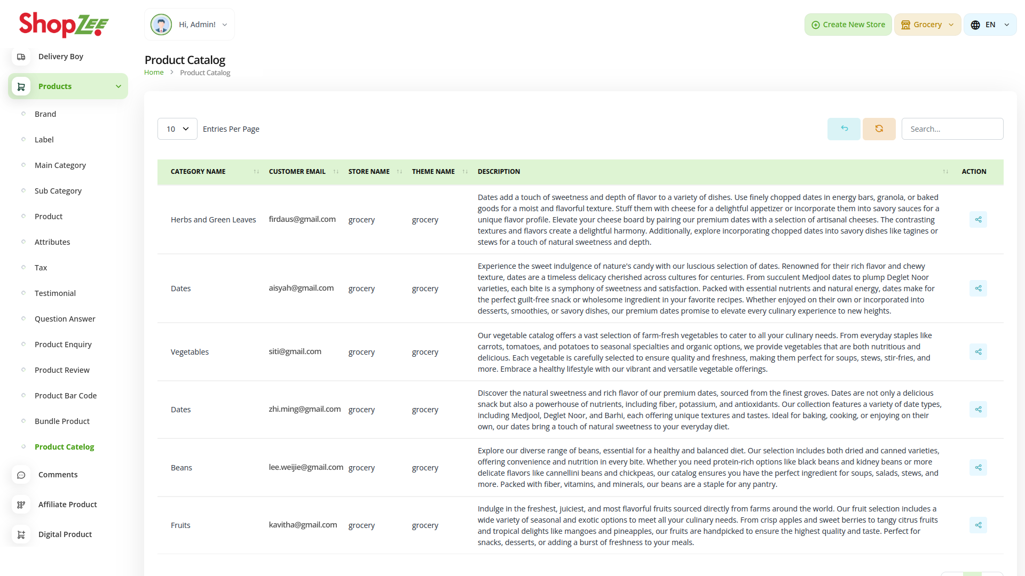
Task: Click the Affiliate Product sidebar icon
Action: click(21, 505)
